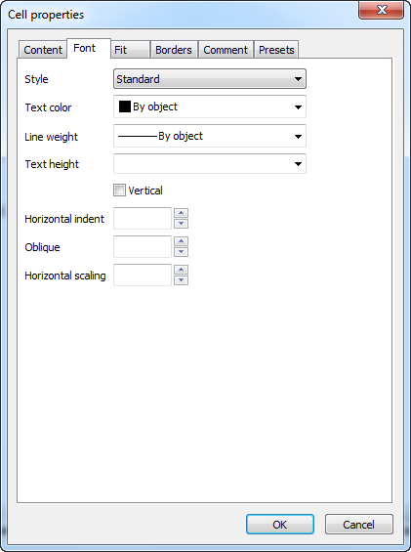Decrease Horizontal scaling with down arrow
The height and width of the screenshot is (552, 411).
tap(181, 280)
